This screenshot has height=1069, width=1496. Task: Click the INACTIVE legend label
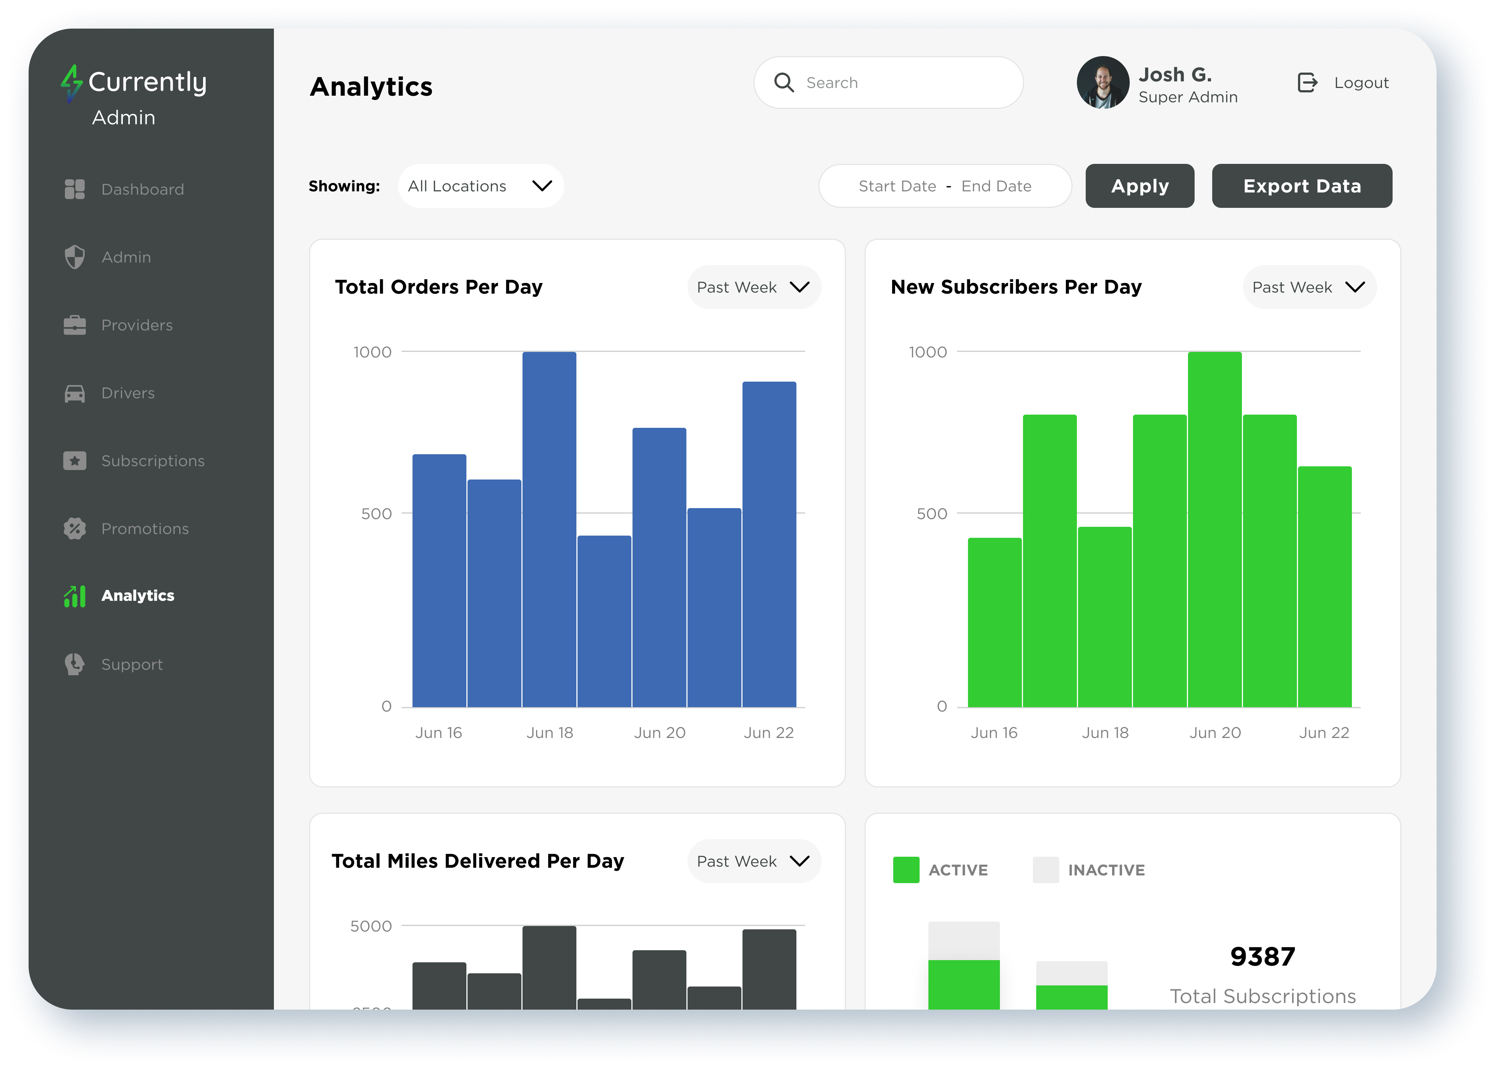1106,870
